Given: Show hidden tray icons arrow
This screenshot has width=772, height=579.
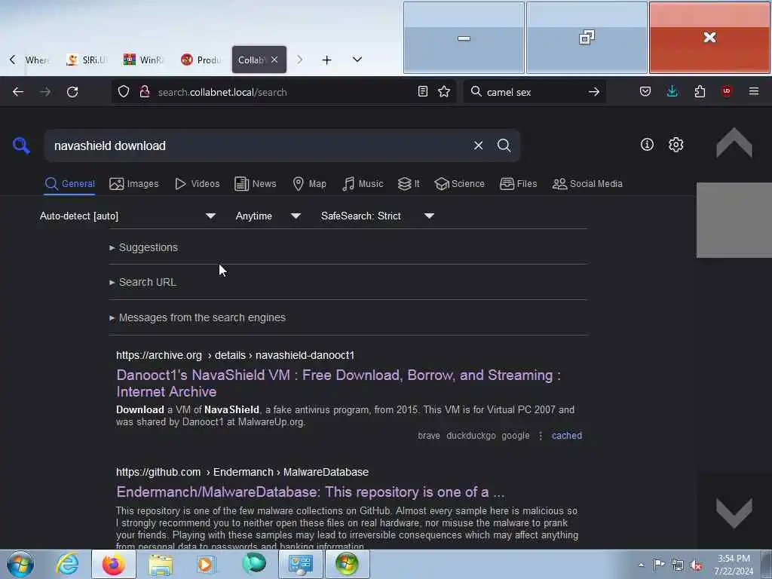Looking at the screenshot, I should pos(641,565).
